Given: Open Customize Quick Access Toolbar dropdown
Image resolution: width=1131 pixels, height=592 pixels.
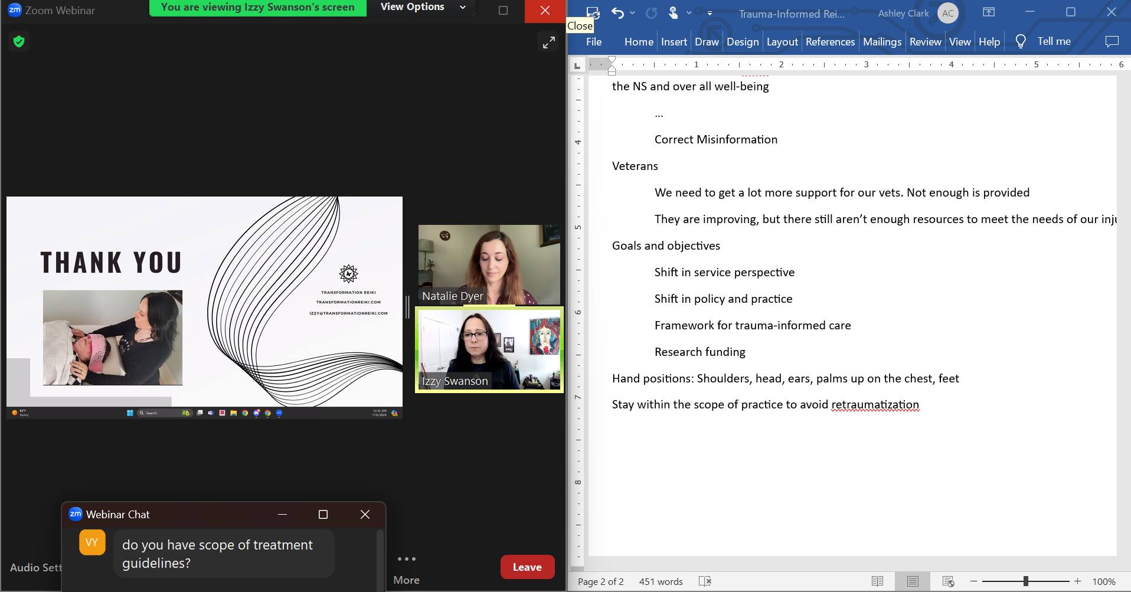Looking at the screenshot, I should click(x=710, y=13).
